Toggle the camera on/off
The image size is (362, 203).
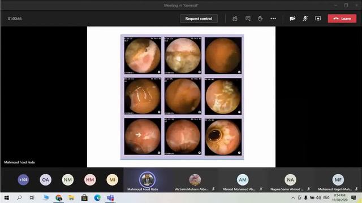click(x=292, y=19)
